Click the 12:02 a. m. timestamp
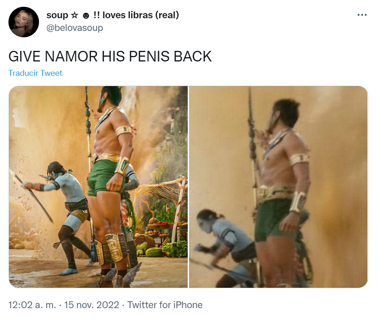This screenshot has height=320, width=378. (32, 305)
